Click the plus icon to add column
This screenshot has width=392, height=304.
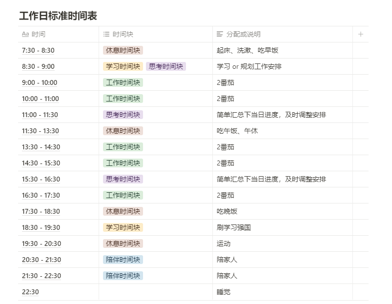click(360, 34)
